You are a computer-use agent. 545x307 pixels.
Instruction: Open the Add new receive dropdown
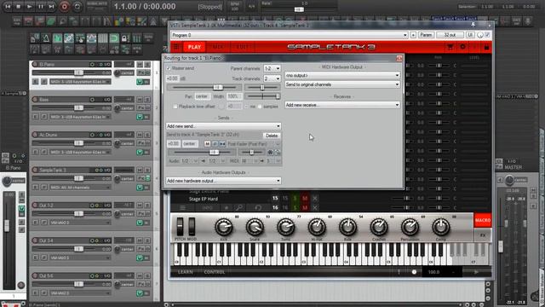[342, 105]
